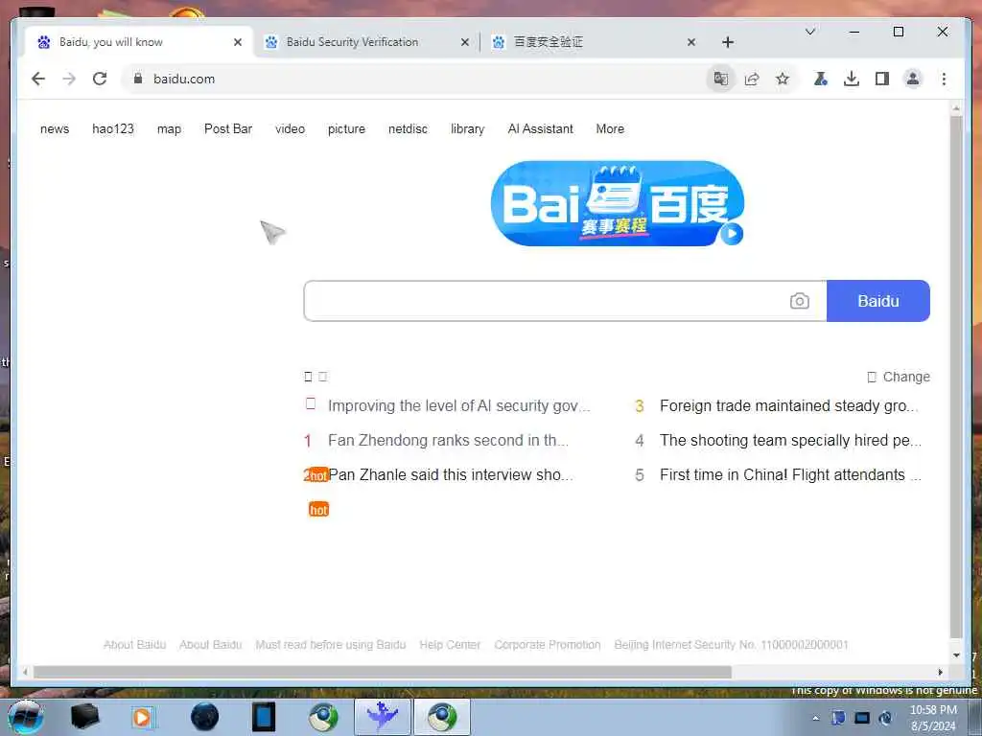Open 'Fan Zhendong ranks second' hot search
The width and height of the screenshot is (982, 736).
[448, 440]
